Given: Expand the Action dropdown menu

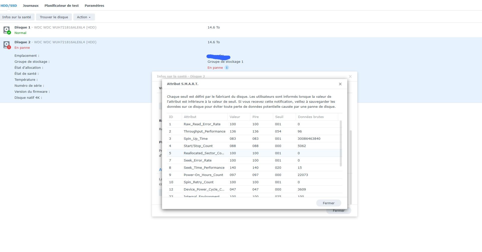Looking at the screenshot, I should point(84,17).
